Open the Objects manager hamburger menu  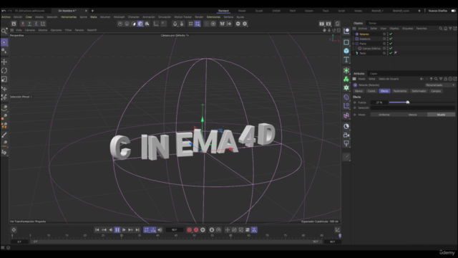click(354, 29)
